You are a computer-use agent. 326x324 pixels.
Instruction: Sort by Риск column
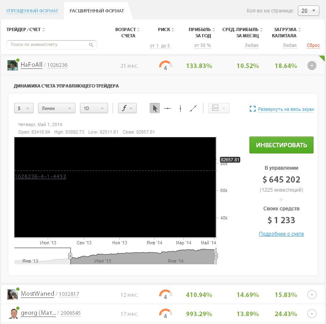pyautogui.click(x=166, y=29)
